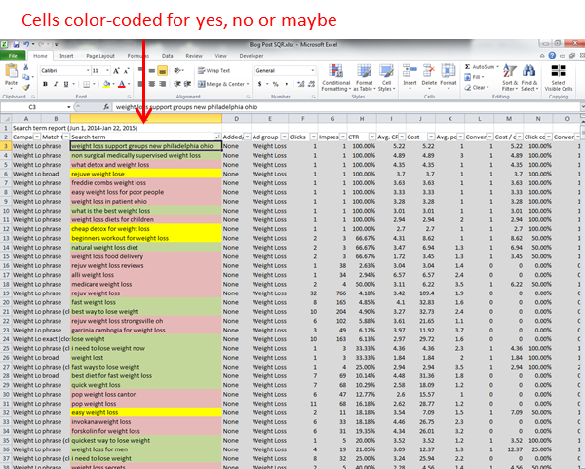This screenshot has height=469, width=585.
Task: Click the Accounting dollar format icon
Action: 259,84
